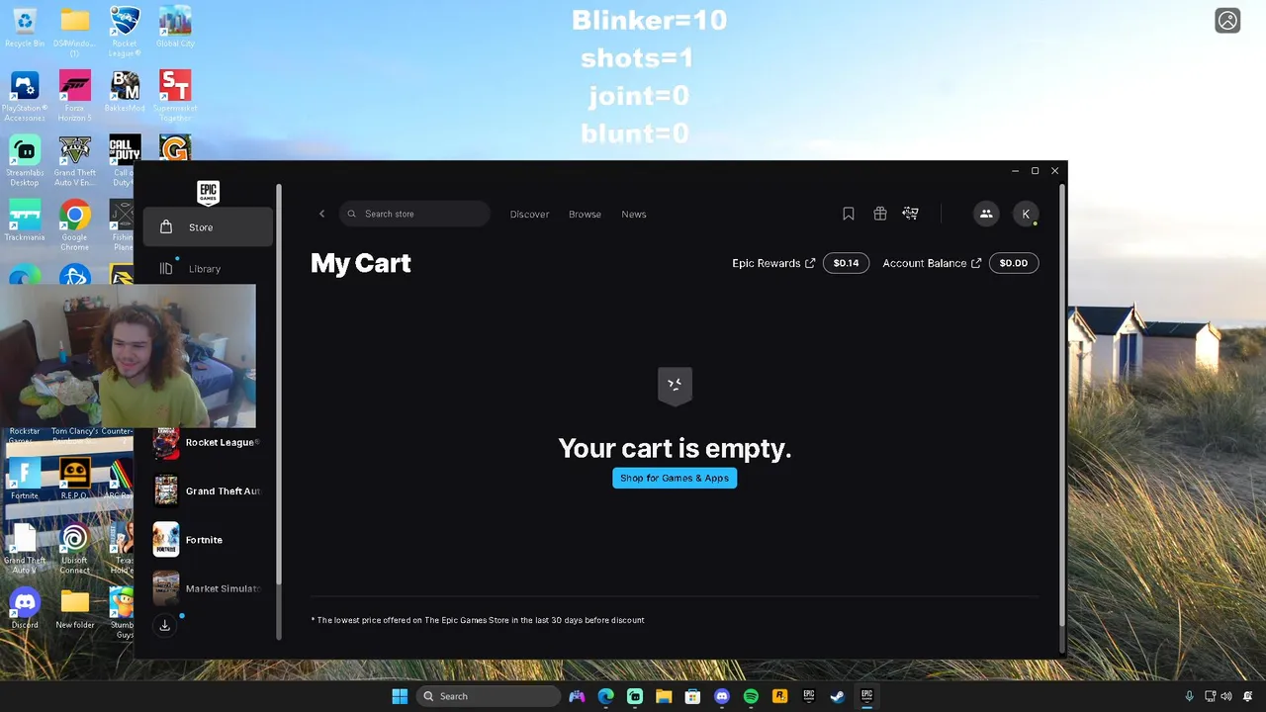Image resolution: width=1266 pixels, height=712 pixels.
Task: Click the sidebar vertical scrollbar
Action: (279, 386)
